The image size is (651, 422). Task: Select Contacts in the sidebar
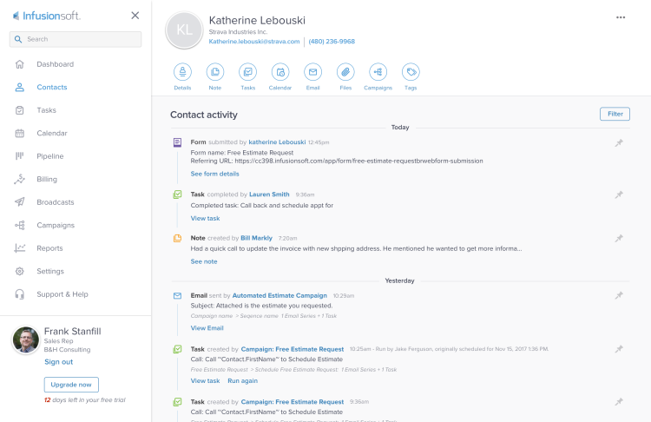[x=51, y=87]
